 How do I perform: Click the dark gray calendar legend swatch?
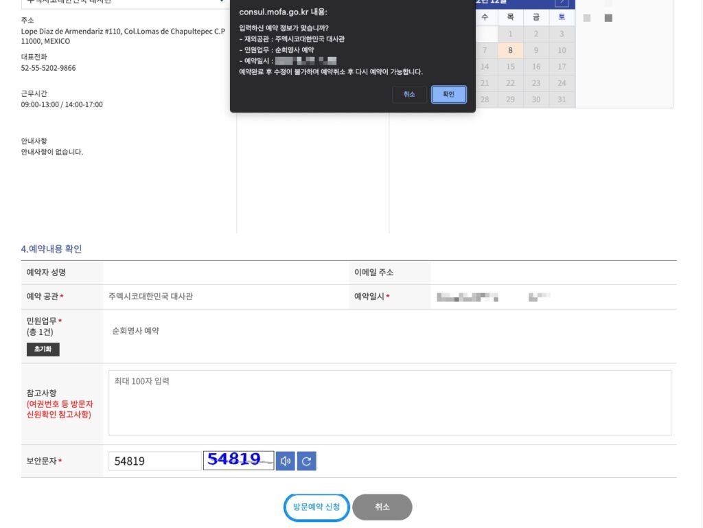(x=608, y=18)
